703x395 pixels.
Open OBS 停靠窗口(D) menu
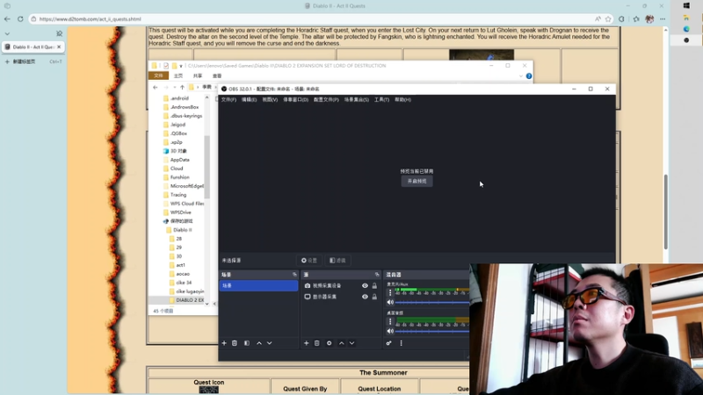295,99
